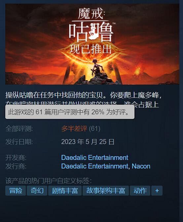Click the 咕噜 title logo in the banner
Image resolution: width=183 pixels, height=222 pixels.
pos(91,32)
